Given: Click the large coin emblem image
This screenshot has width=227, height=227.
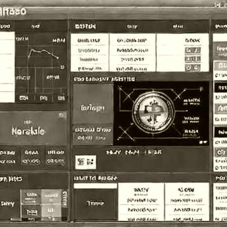Looking at the screenshot, I should (x=153, y=112).
